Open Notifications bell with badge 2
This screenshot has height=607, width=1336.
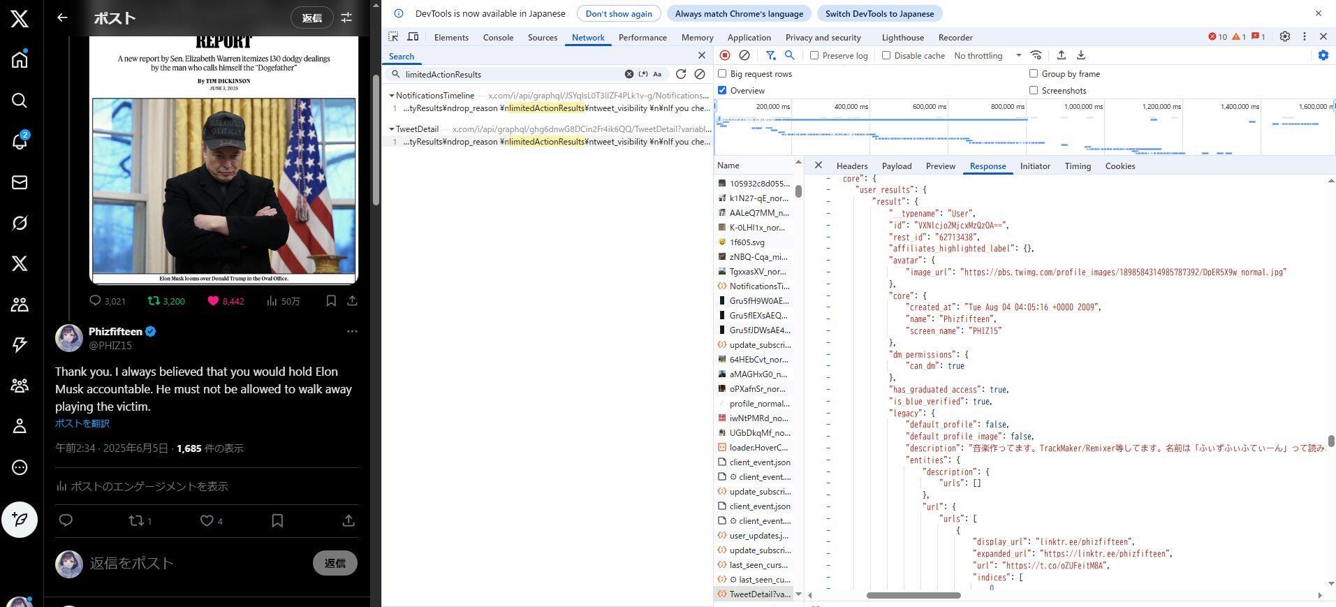[x=20, y=141]
